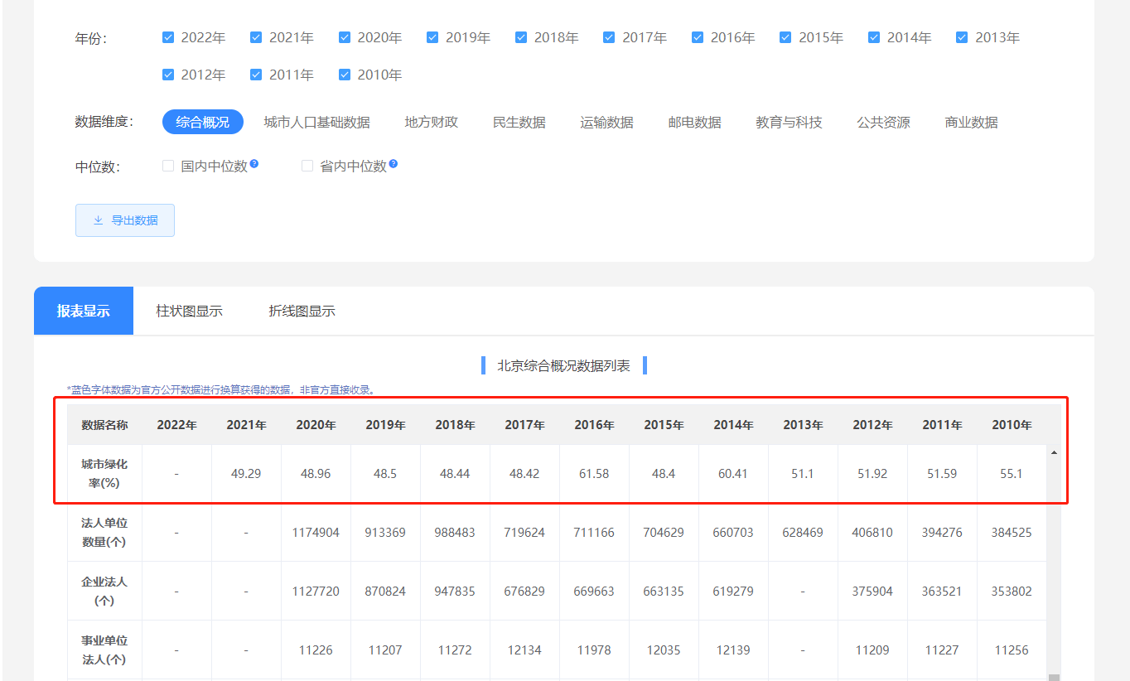
Task: Click the table scrollbar up arrow
Action: pos(1054,452)
